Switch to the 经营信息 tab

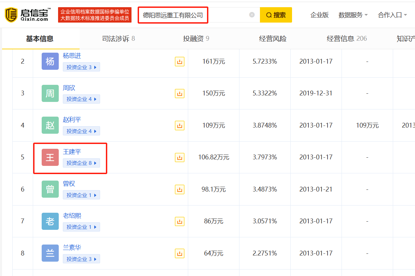tap(347, 39)
